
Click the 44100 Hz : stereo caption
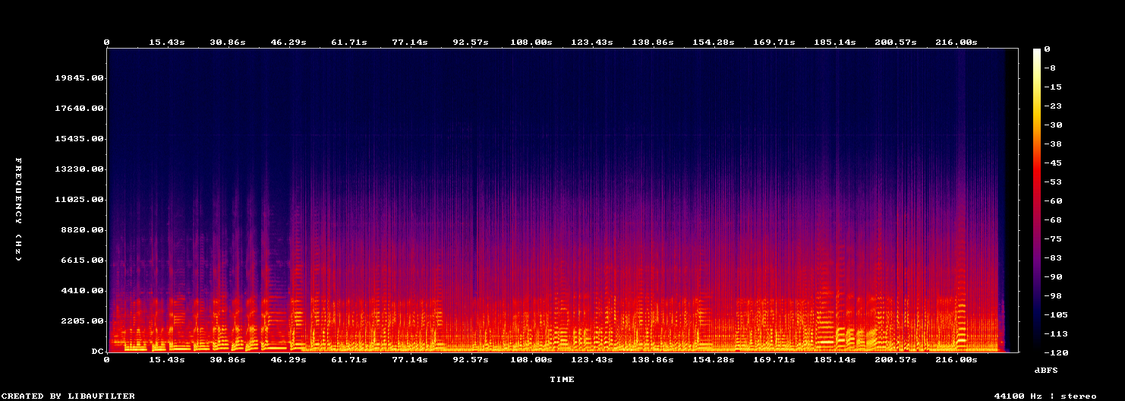(x=1045, y=396)
